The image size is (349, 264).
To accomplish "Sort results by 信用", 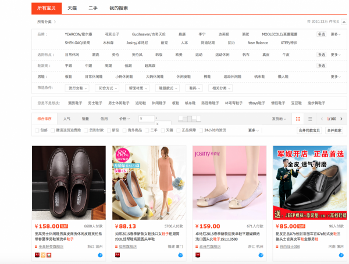I will click(x=104, y=119).
